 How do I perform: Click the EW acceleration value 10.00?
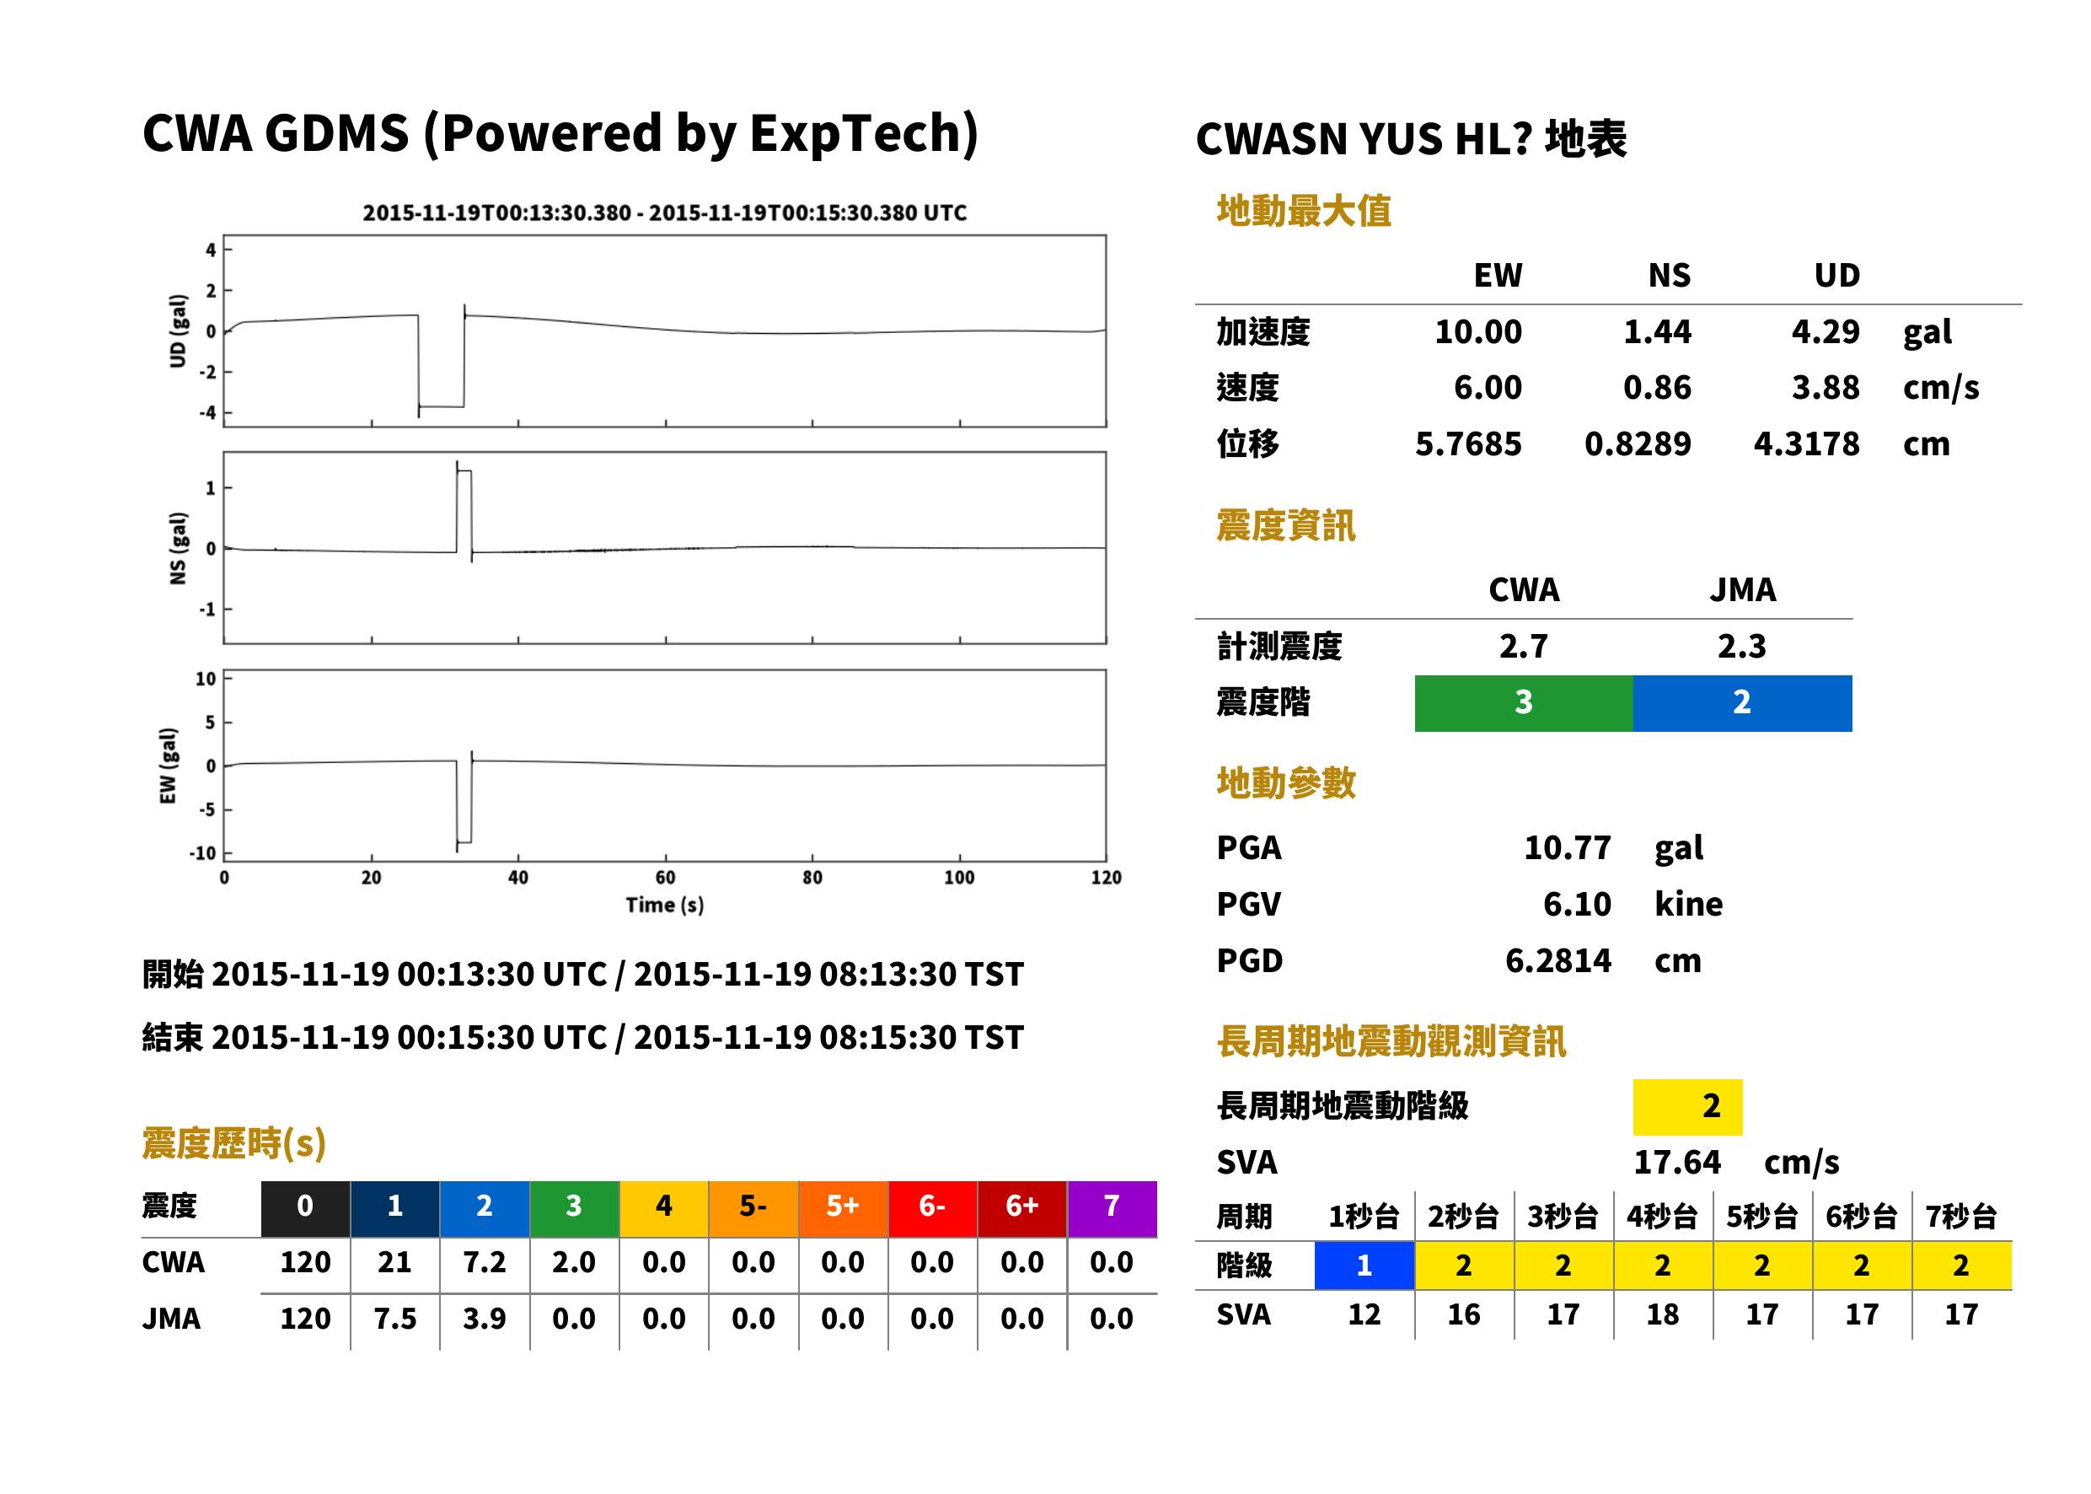[x=1477, y=331]
